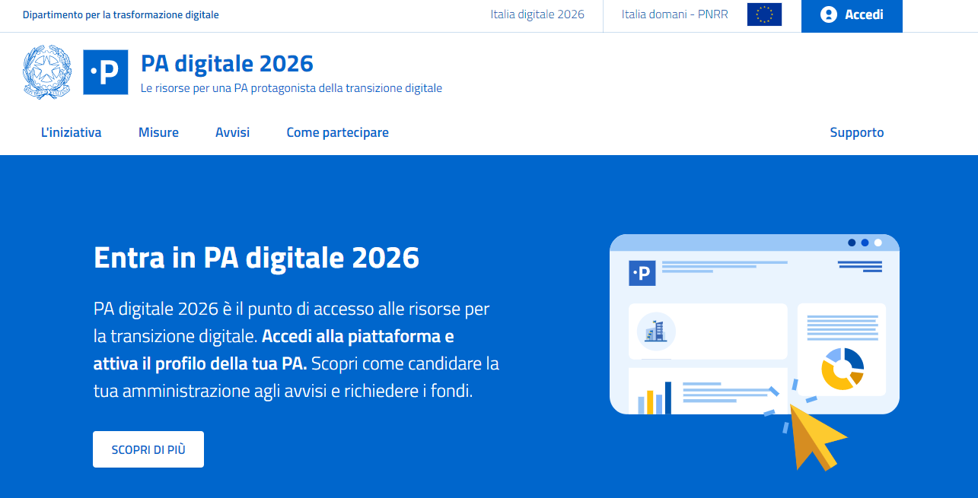Viewport: 978px width, 498px height.
Task: Click the site tagline about transizione digitale
Action: pos(291,88)
